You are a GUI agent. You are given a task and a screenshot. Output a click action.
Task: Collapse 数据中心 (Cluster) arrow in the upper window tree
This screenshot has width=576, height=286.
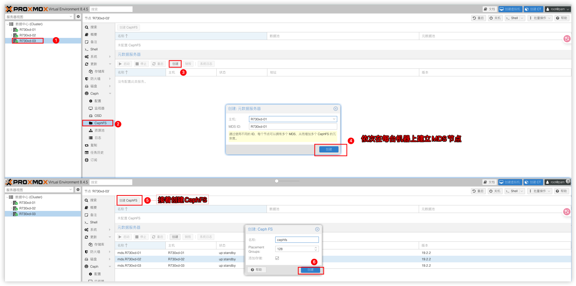[x=7, y=24]
